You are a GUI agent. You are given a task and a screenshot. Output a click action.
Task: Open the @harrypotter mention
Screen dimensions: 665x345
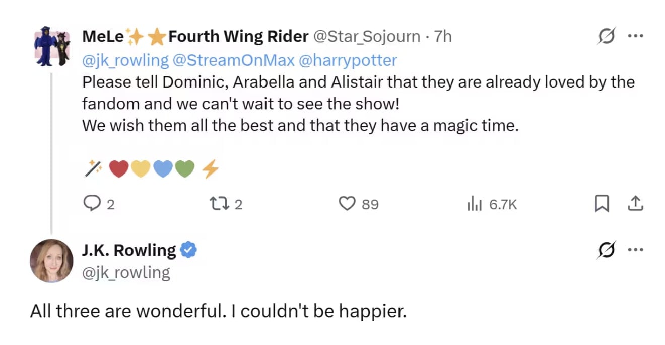348,60
